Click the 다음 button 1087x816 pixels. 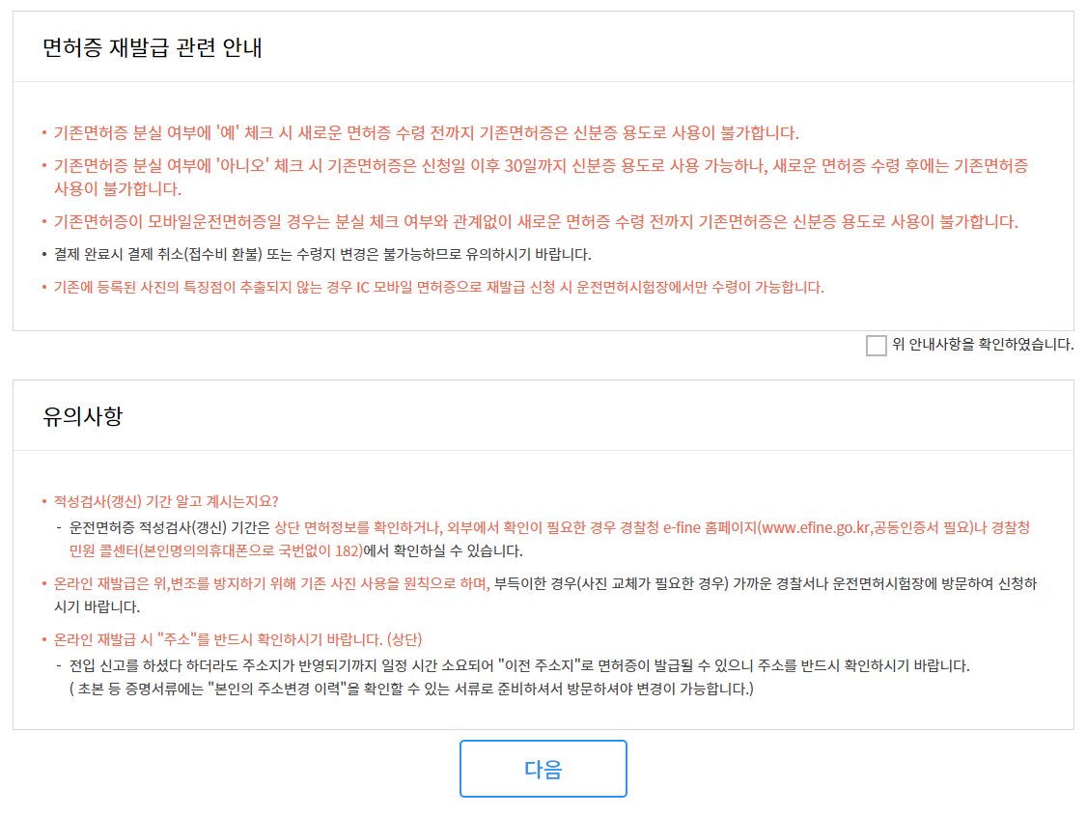(x=543, y=769)
